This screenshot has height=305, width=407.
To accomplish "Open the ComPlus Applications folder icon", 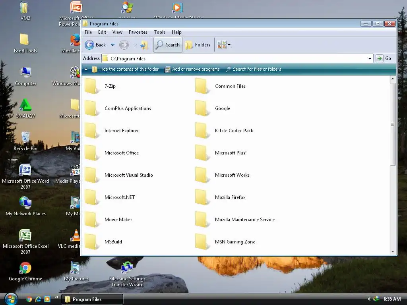I will pyautogui.click(x=91, y=108).
